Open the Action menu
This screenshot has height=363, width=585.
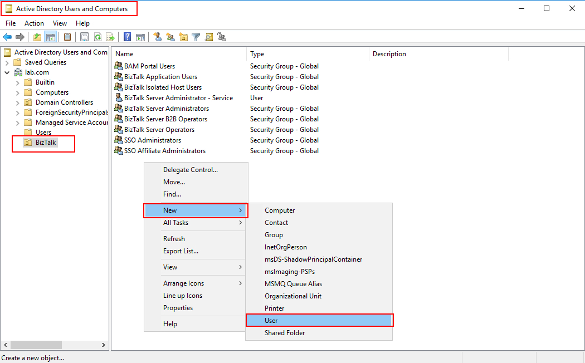click(34, 23)
